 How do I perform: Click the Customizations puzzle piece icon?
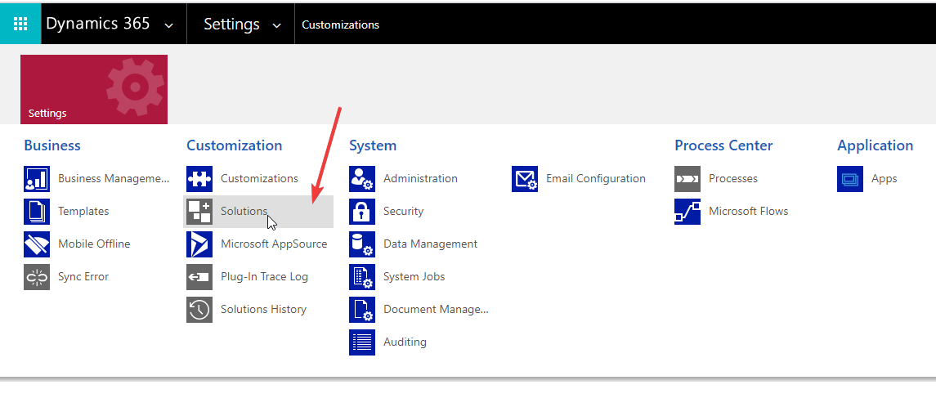[x=199, y=179]
